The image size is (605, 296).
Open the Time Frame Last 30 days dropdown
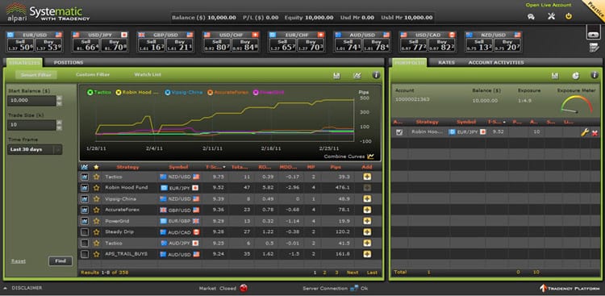(x=35, y=149)
